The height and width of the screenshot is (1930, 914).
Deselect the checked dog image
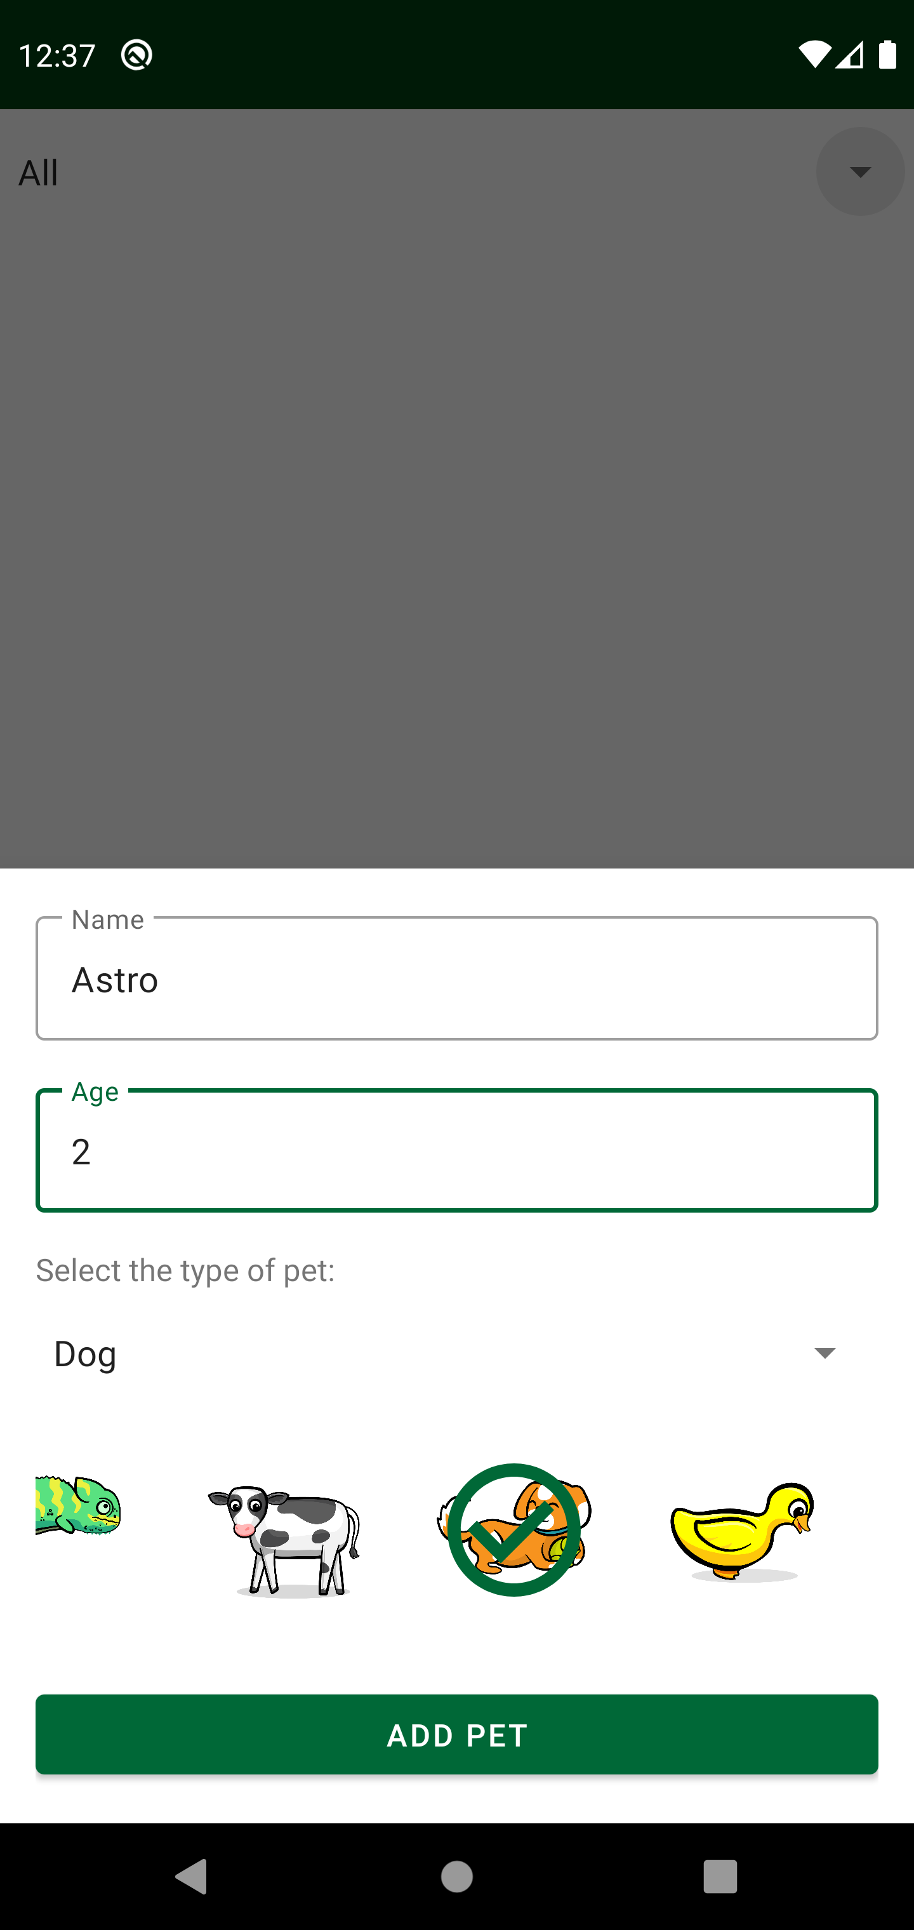point(514,1530)
